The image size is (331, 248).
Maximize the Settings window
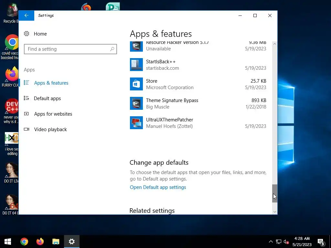tap(255, 15)
